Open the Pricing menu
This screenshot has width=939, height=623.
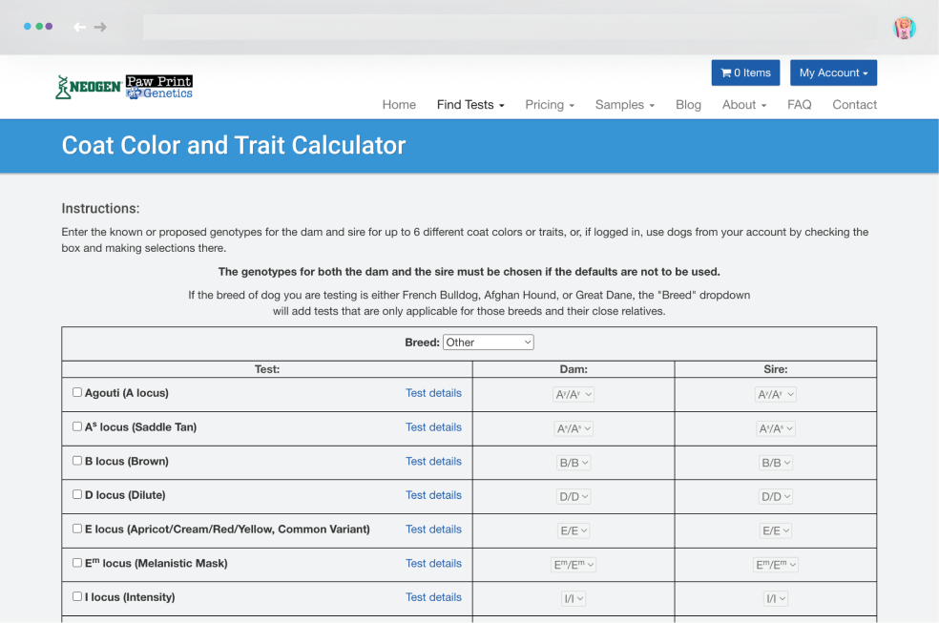click(550, 105)
